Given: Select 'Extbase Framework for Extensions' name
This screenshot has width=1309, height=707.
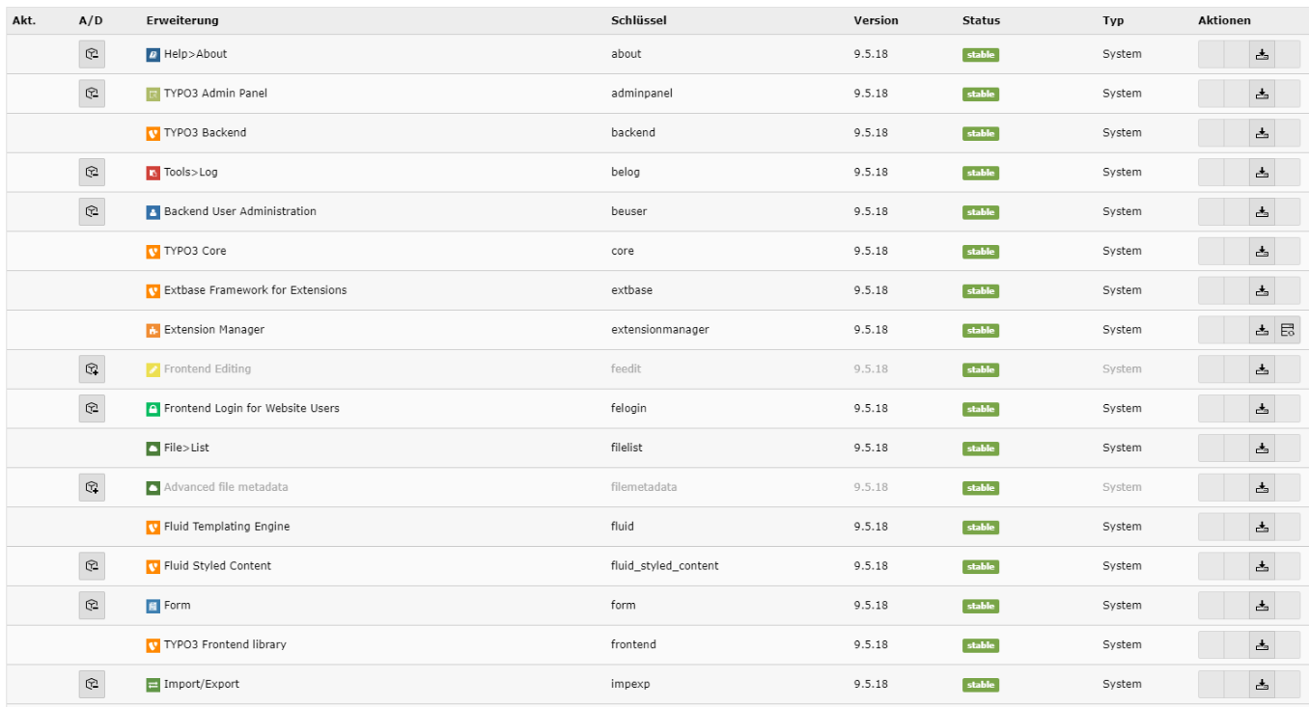Looking at the screenshot, I should tap(255, 290).
